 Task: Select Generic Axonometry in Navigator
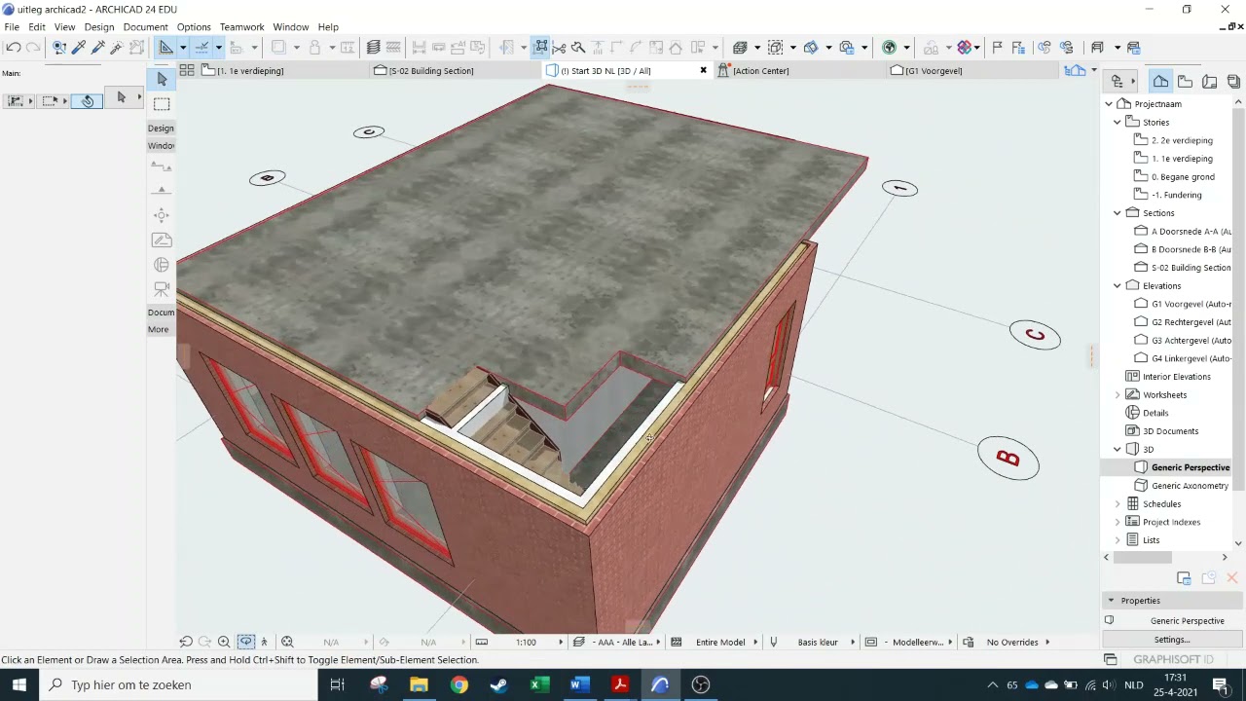[1190, 485]
